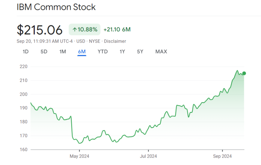The image size is (261, 165).
Task: Click the IBM Common Stock title
Action: pyautogui.click(x=56, y=7)
